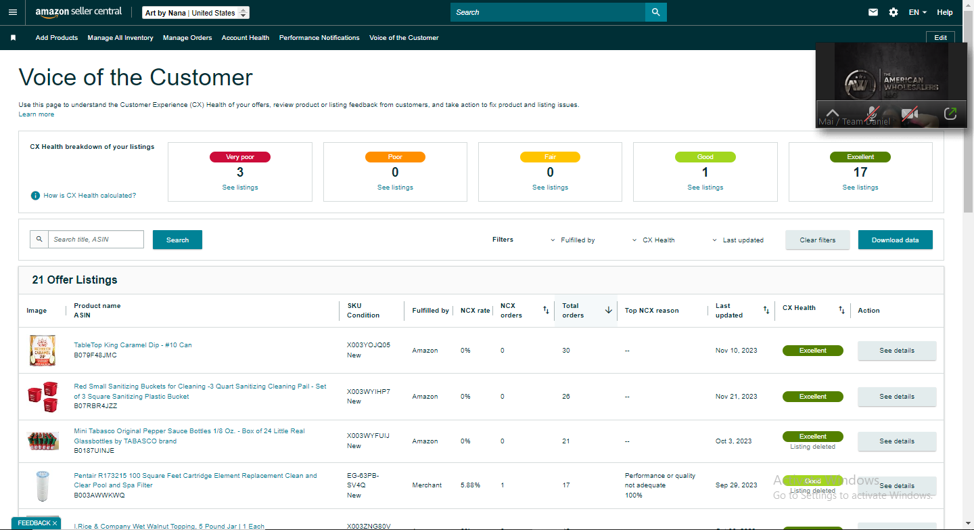974x530 pixels.
Task: See details for Red Sanitizing Buckets
Action: pos(897,397)
